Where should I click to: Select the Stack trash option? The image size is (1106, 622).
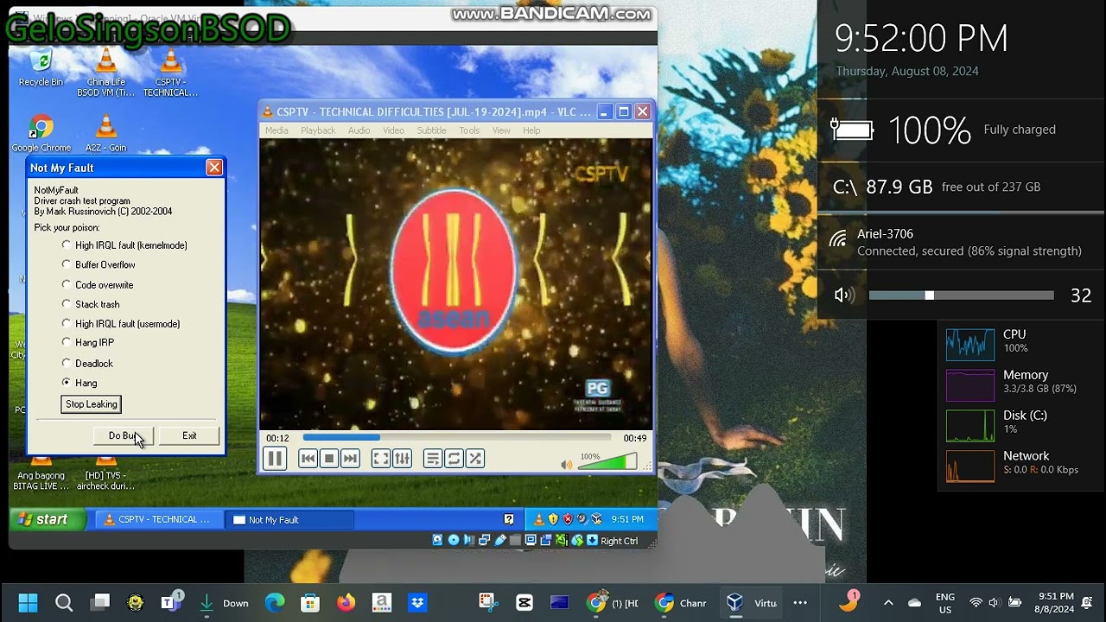point(91,304)
